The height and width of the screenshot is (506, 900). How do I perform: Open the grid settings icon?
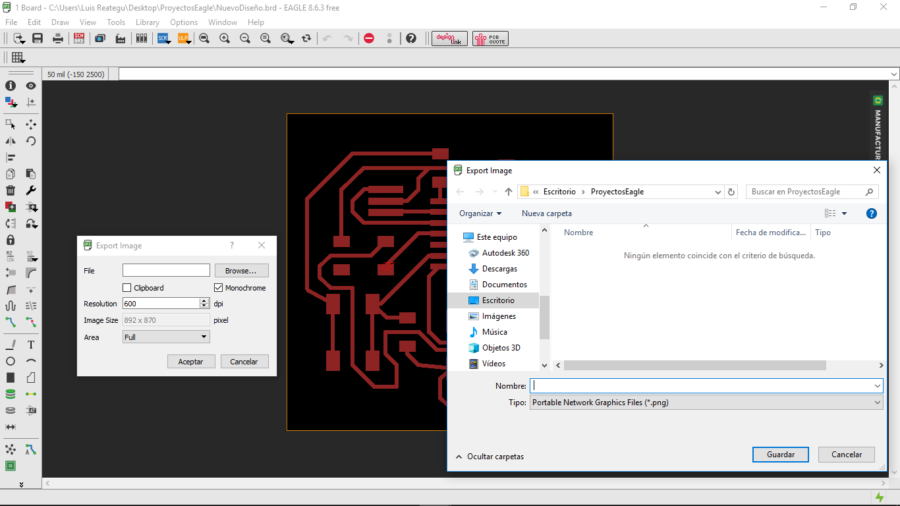point(18,57)
